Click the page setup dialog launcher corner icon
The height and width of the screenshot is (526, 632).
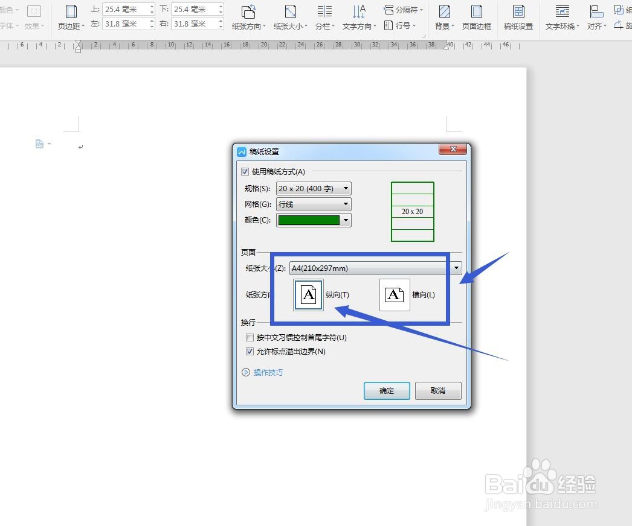coord(424,36)
